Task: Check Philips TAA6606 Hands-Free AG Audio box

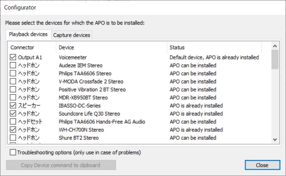Action: coord(13,121)
